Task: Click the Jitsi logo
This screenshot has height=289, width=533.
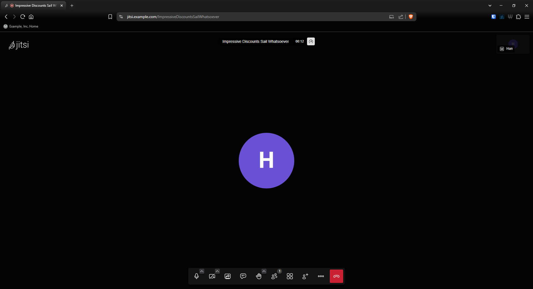Action: (19, 45)
